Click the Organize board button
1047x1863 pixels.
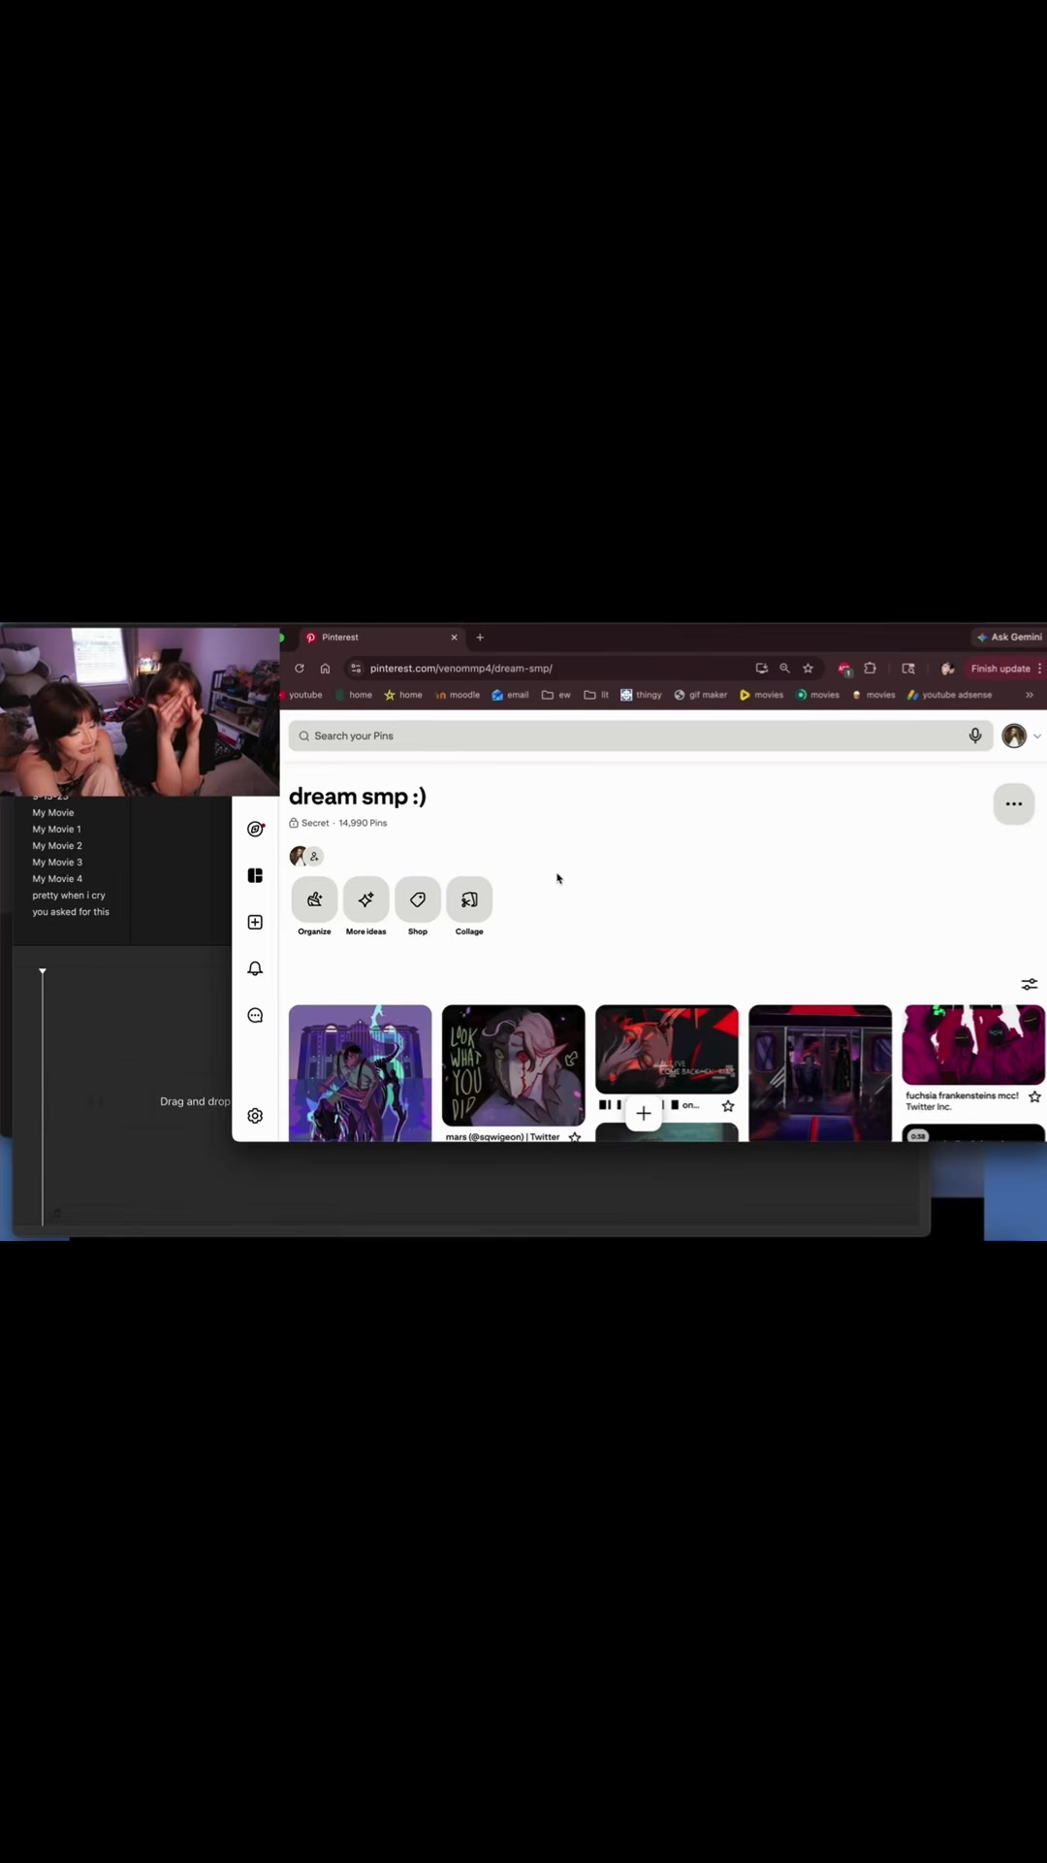click(314, 899)
